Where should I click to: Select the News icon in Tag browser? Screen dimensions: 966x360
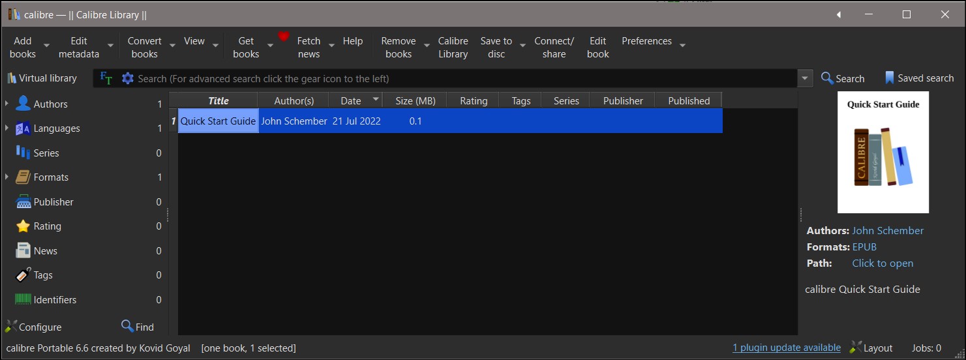pyautogui.click(x=23, y=250)
